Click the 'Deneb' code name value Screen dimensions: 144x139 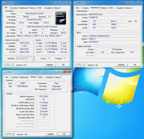point(26,17)
